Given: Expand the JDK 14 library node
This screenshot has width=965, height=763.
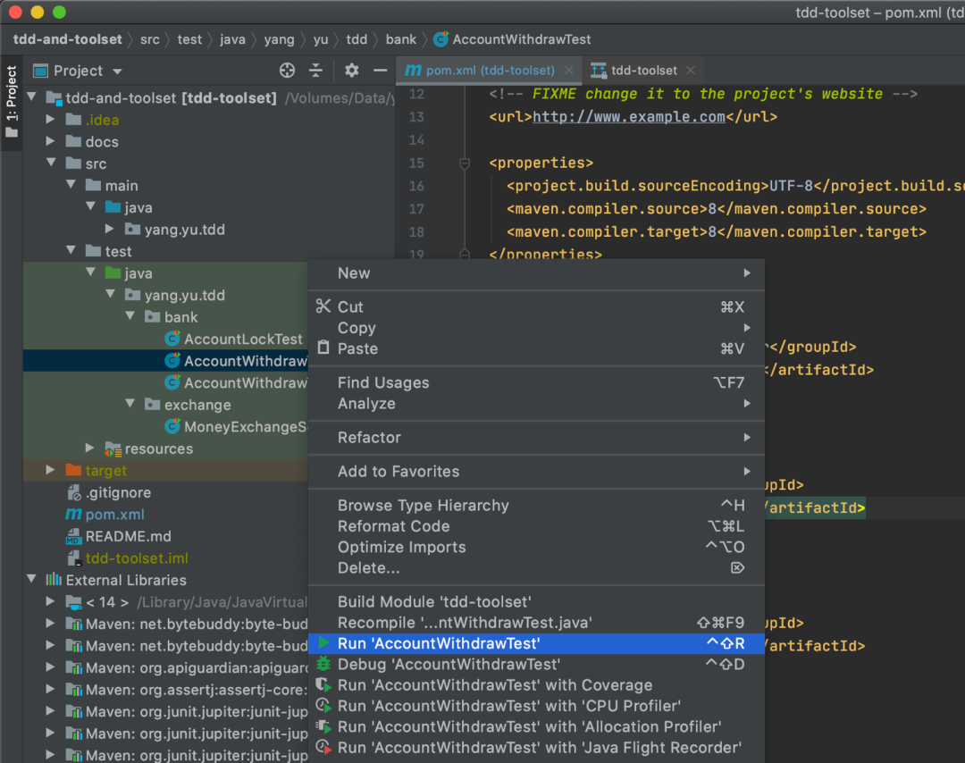Looking at the screenshot, I should [x=50, y=602].
